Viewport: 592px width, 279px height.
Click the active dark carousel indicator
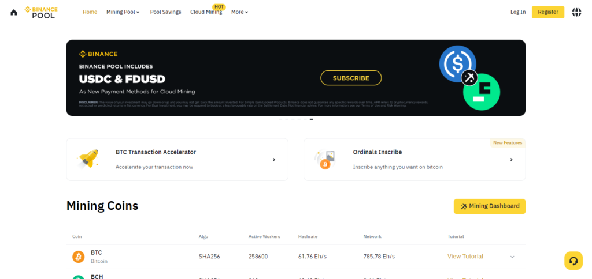click(311, 119)
